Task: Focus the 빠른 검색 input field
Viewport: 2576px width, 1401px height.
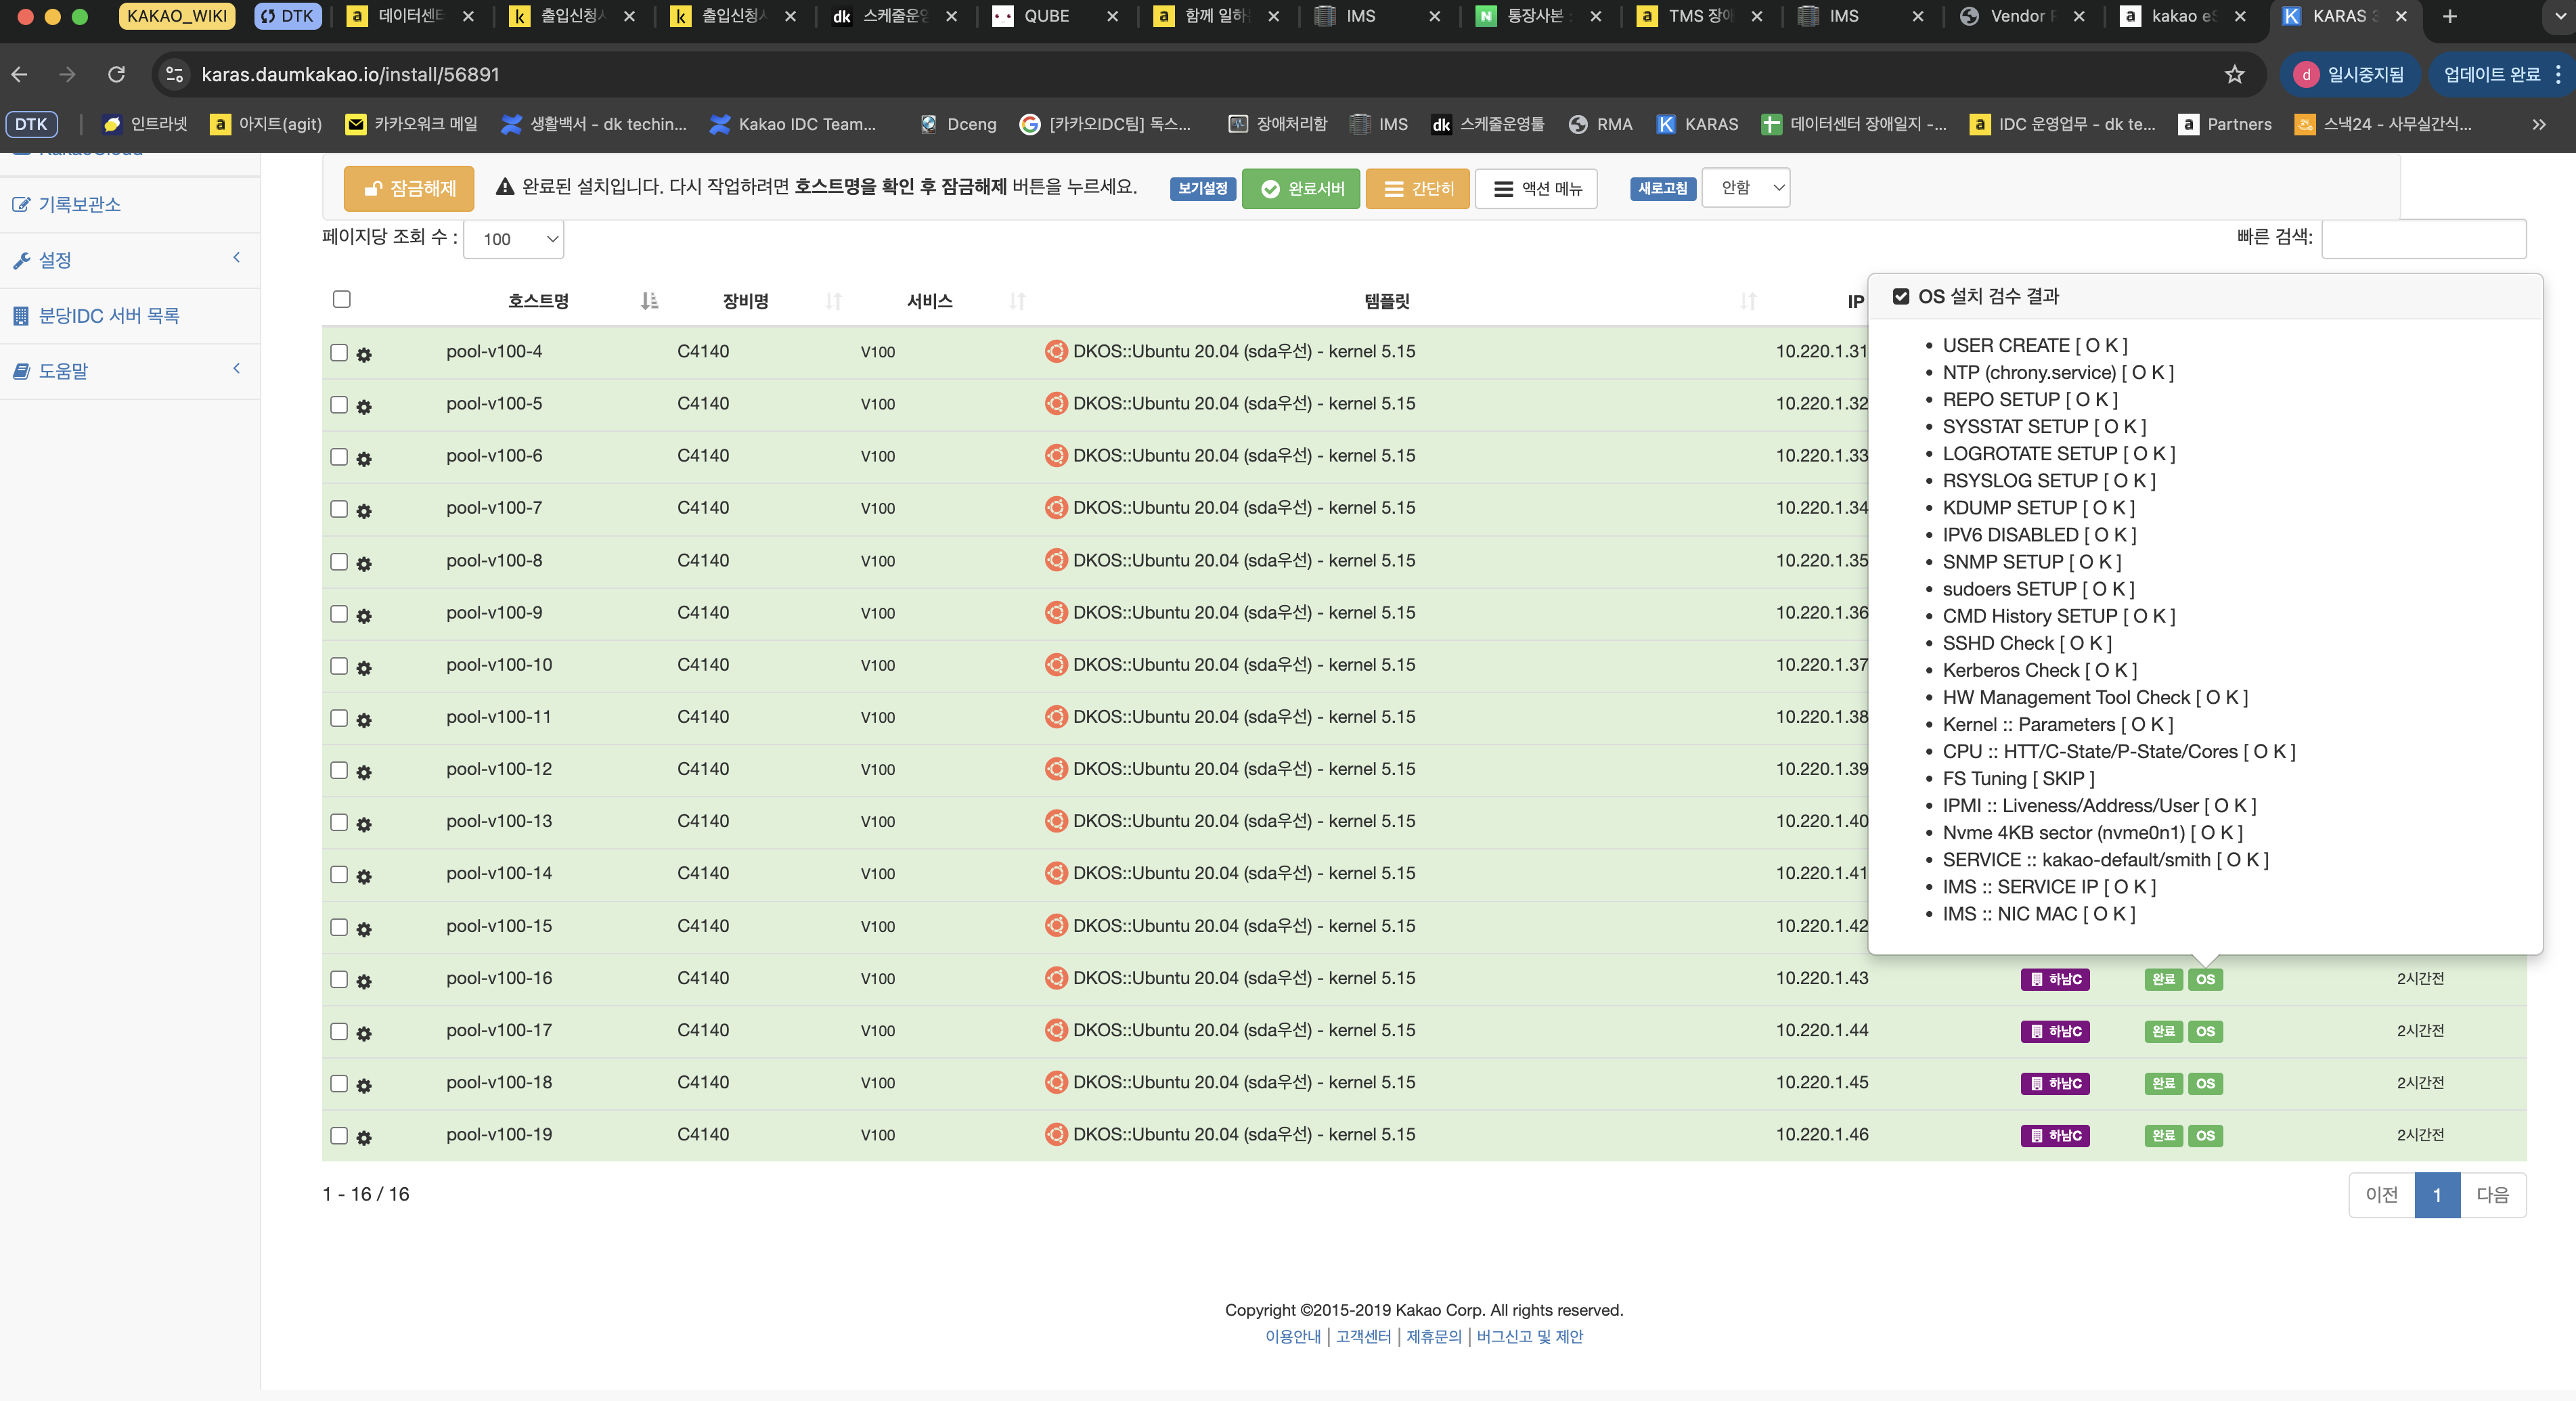Action: pyautogui.click(x=2423, y=239)
